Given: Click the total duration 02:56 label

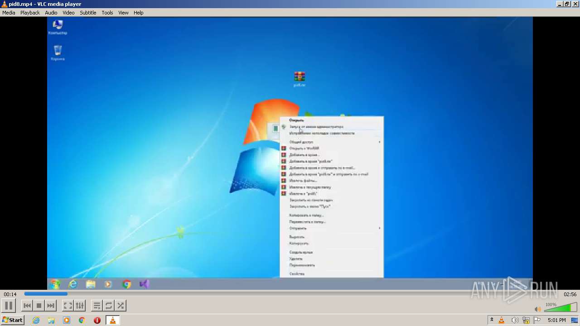Looking at the screenshot, I should click(x=570, y=294).
